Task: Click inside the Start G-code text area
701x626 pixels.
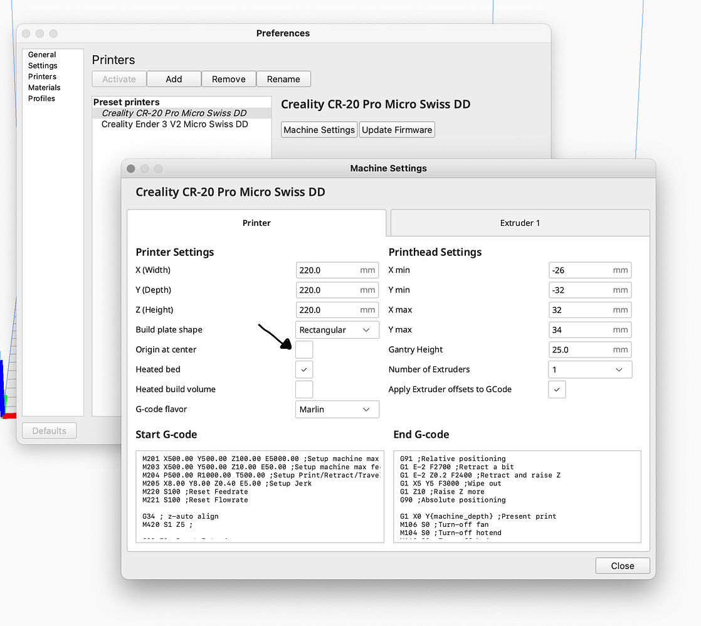Action: (x=260, y=496)
